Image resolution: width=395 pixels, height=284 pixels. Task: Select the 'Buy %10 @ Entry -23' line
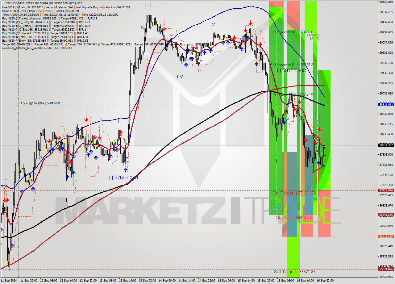45,33
